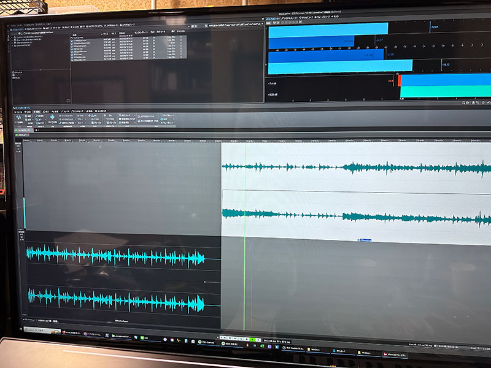Screen dimensions: 491x368
Task: Open the オシロスコープ meter tab
Action: coord(306,18)
